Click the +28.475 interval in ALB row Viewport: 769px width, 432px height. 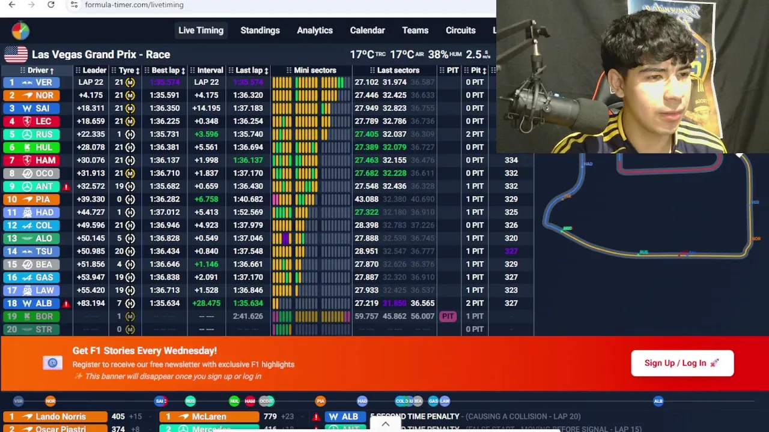click(x=206, y=304)
